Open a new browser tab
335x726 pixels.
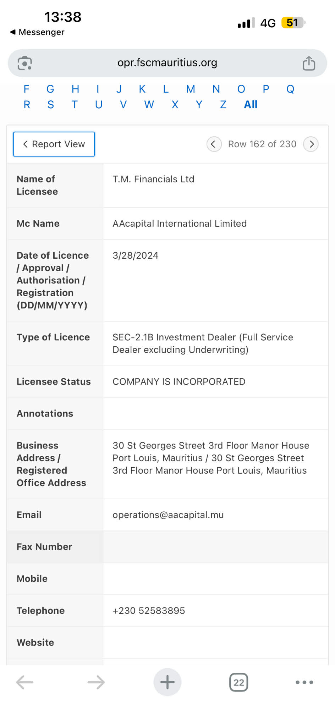click(167, 682)
